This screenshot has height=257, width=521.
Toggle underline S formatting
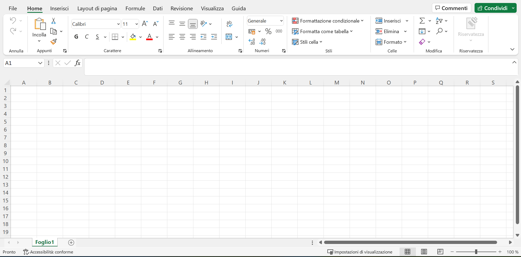click(97, 37)
